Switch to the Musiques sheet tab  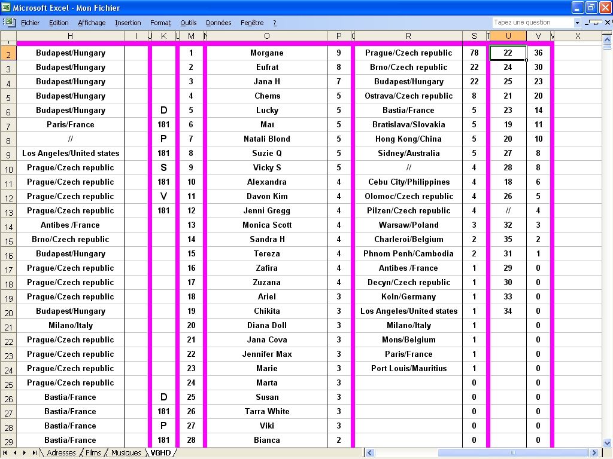(x=126, y=453)
